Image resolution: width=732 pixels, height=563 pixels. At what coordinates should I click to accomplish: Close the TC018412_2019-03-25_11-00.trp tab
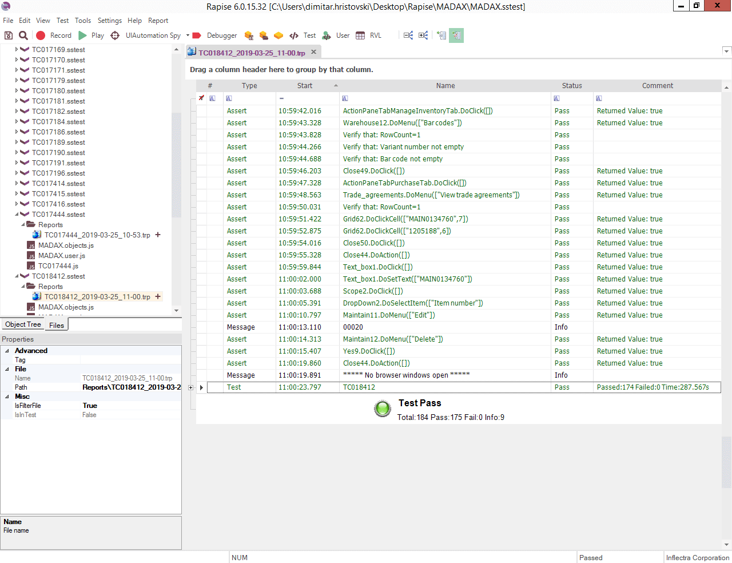(313, 52)
